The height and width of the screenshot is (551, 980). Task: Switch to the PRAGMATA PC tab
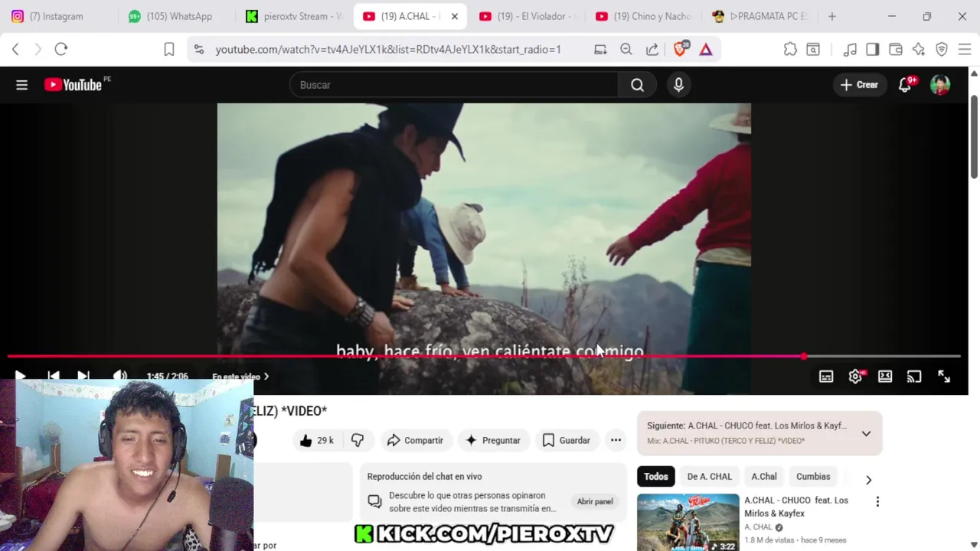[759, 16]
